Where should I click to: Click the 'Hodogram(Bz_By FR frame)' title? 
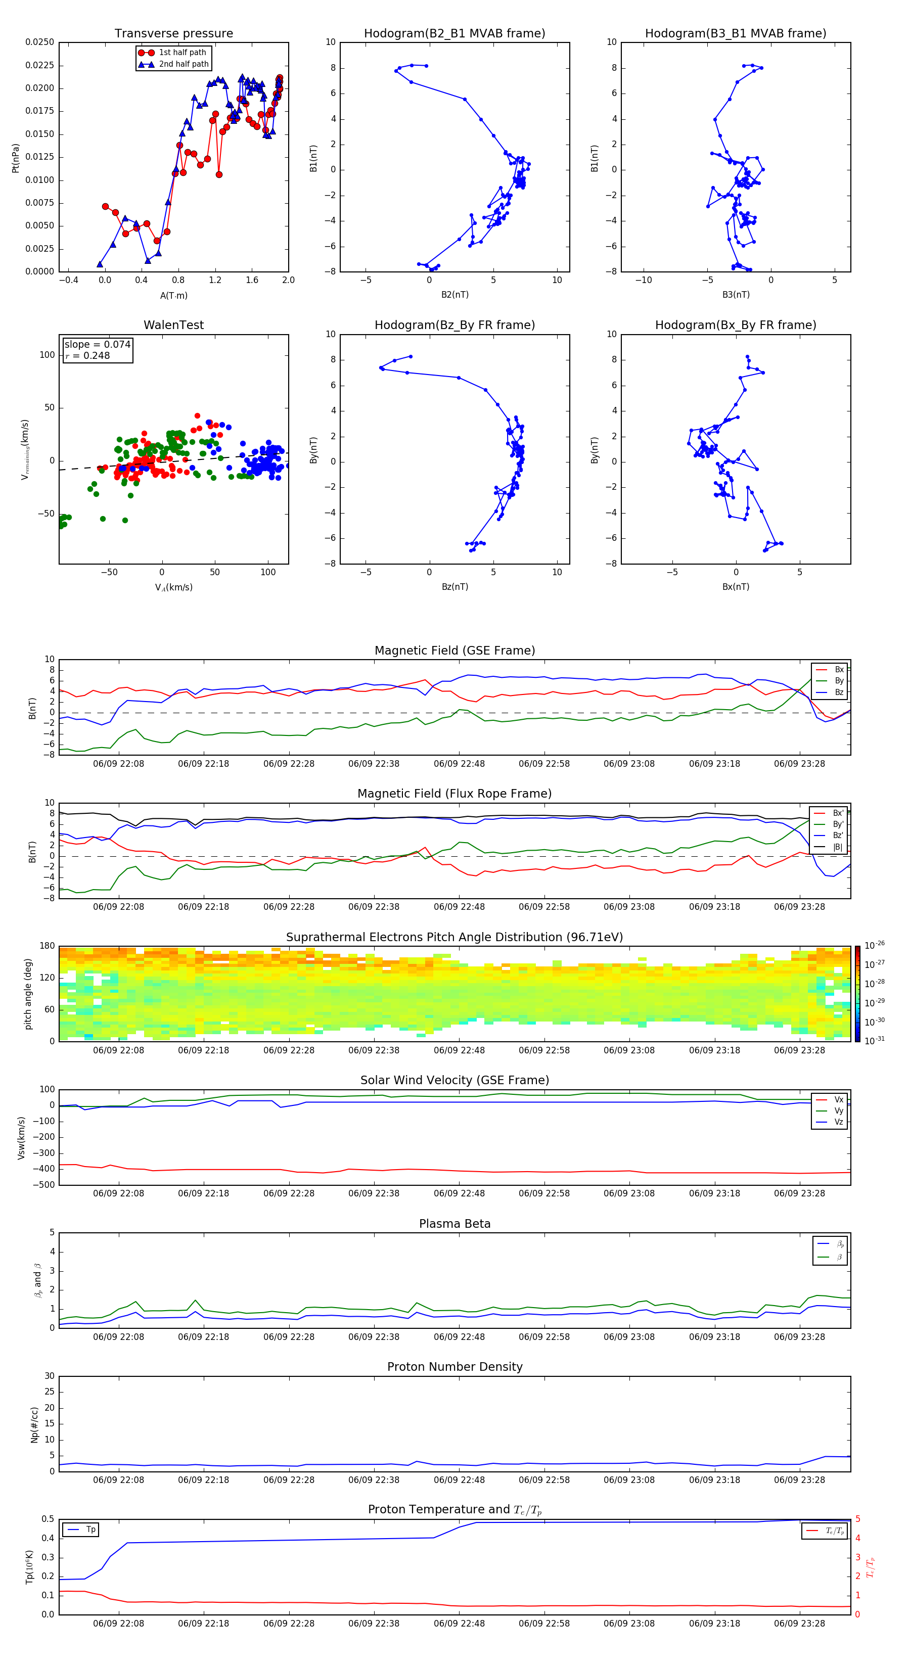coord(454,325)
